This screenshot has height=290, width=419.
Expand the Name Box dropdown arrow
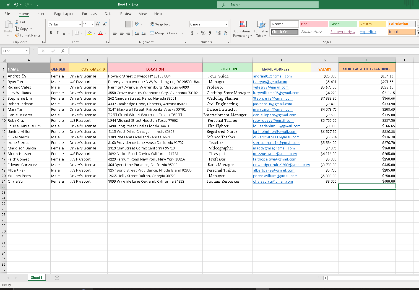(x=27, y=51)
